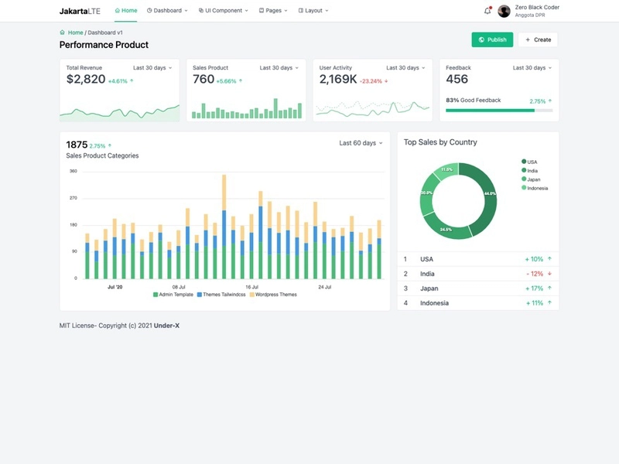Expand the Dashboard nav menu
Image resolution: width=619 pixels, height=464 pixels.
[x=167, y=11]
